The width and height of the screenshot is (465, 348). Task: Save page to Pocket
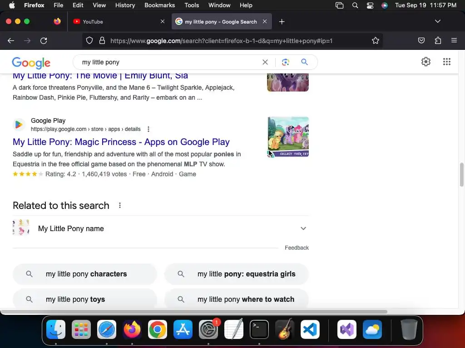point(421,40)
